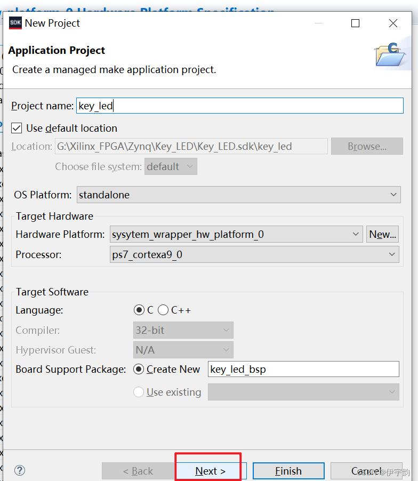418x481 pixels.
Task: Click the Cancel button
Action: pos(366,471)
